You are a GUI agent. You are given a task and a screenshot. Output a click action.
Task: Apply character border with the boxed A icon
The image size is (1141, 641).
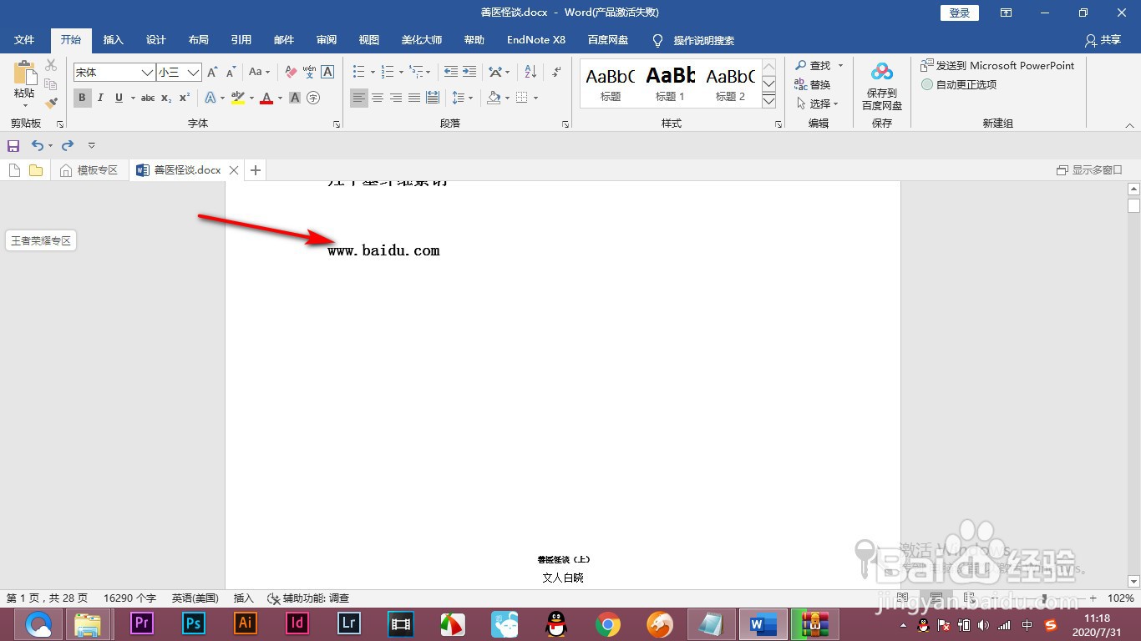(x=327, y=73)
